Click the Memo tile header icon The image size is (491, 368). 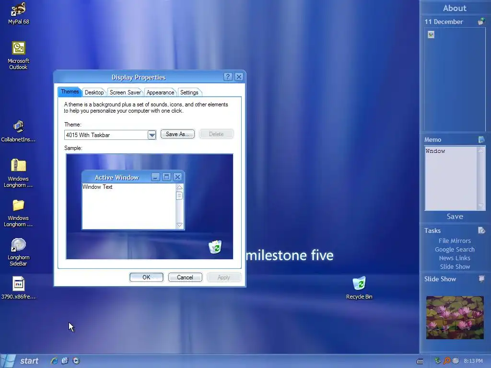click(x=481, y=139)
